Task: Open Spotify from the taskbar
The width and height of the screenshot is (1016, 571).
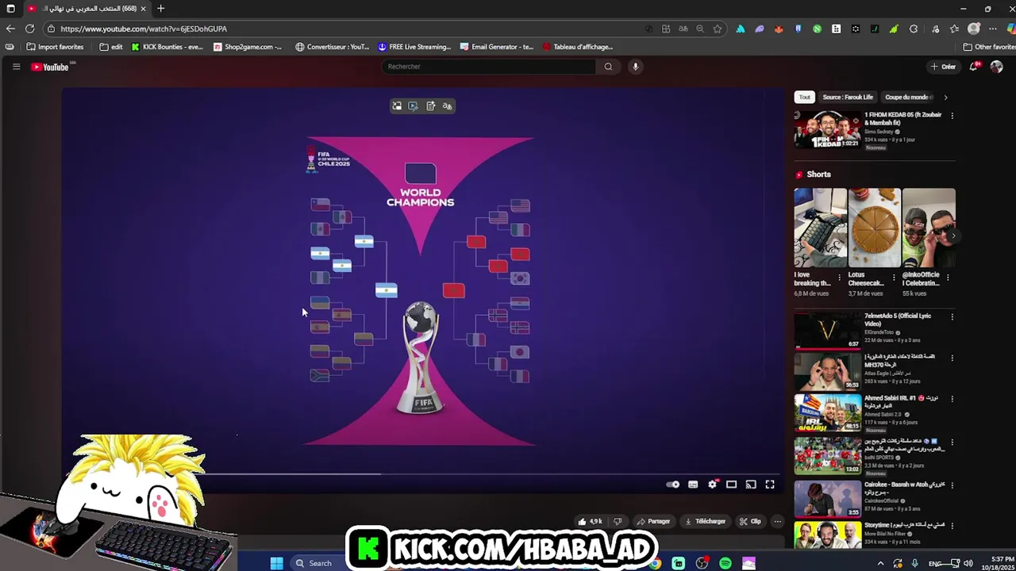Action: pyautogui.click(x=725, y=563)
